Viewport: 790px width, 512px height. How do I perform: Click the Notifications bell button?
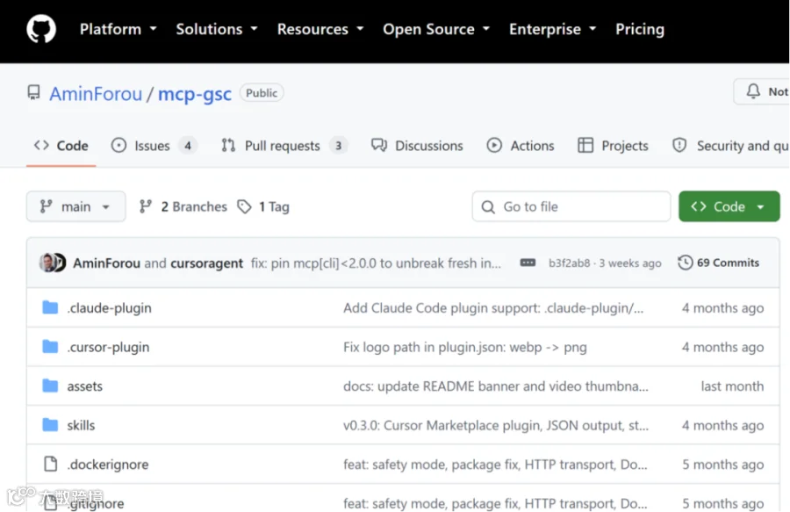761,91
